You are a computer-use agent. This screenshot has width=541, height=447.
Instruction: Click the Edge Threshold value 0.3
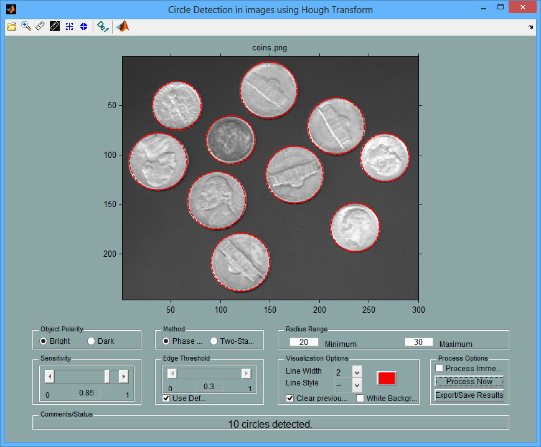tap(209, 386)
